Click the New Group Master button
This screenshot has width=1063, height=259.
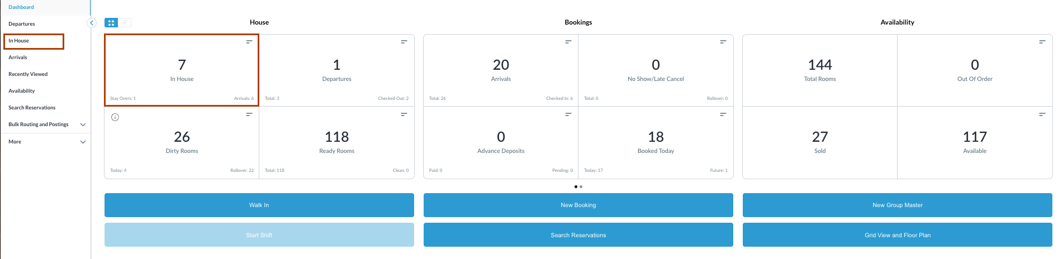click(897, 205)
